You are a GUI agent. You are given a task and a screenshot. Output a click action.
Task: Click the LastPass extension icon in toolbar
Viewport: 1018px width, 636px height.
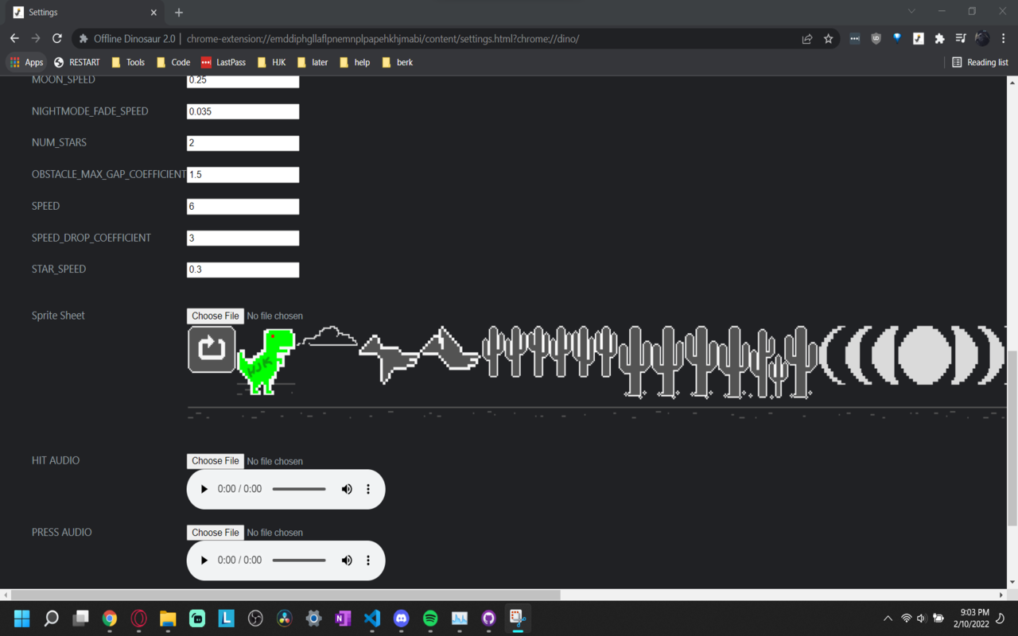tap(854, 38)
